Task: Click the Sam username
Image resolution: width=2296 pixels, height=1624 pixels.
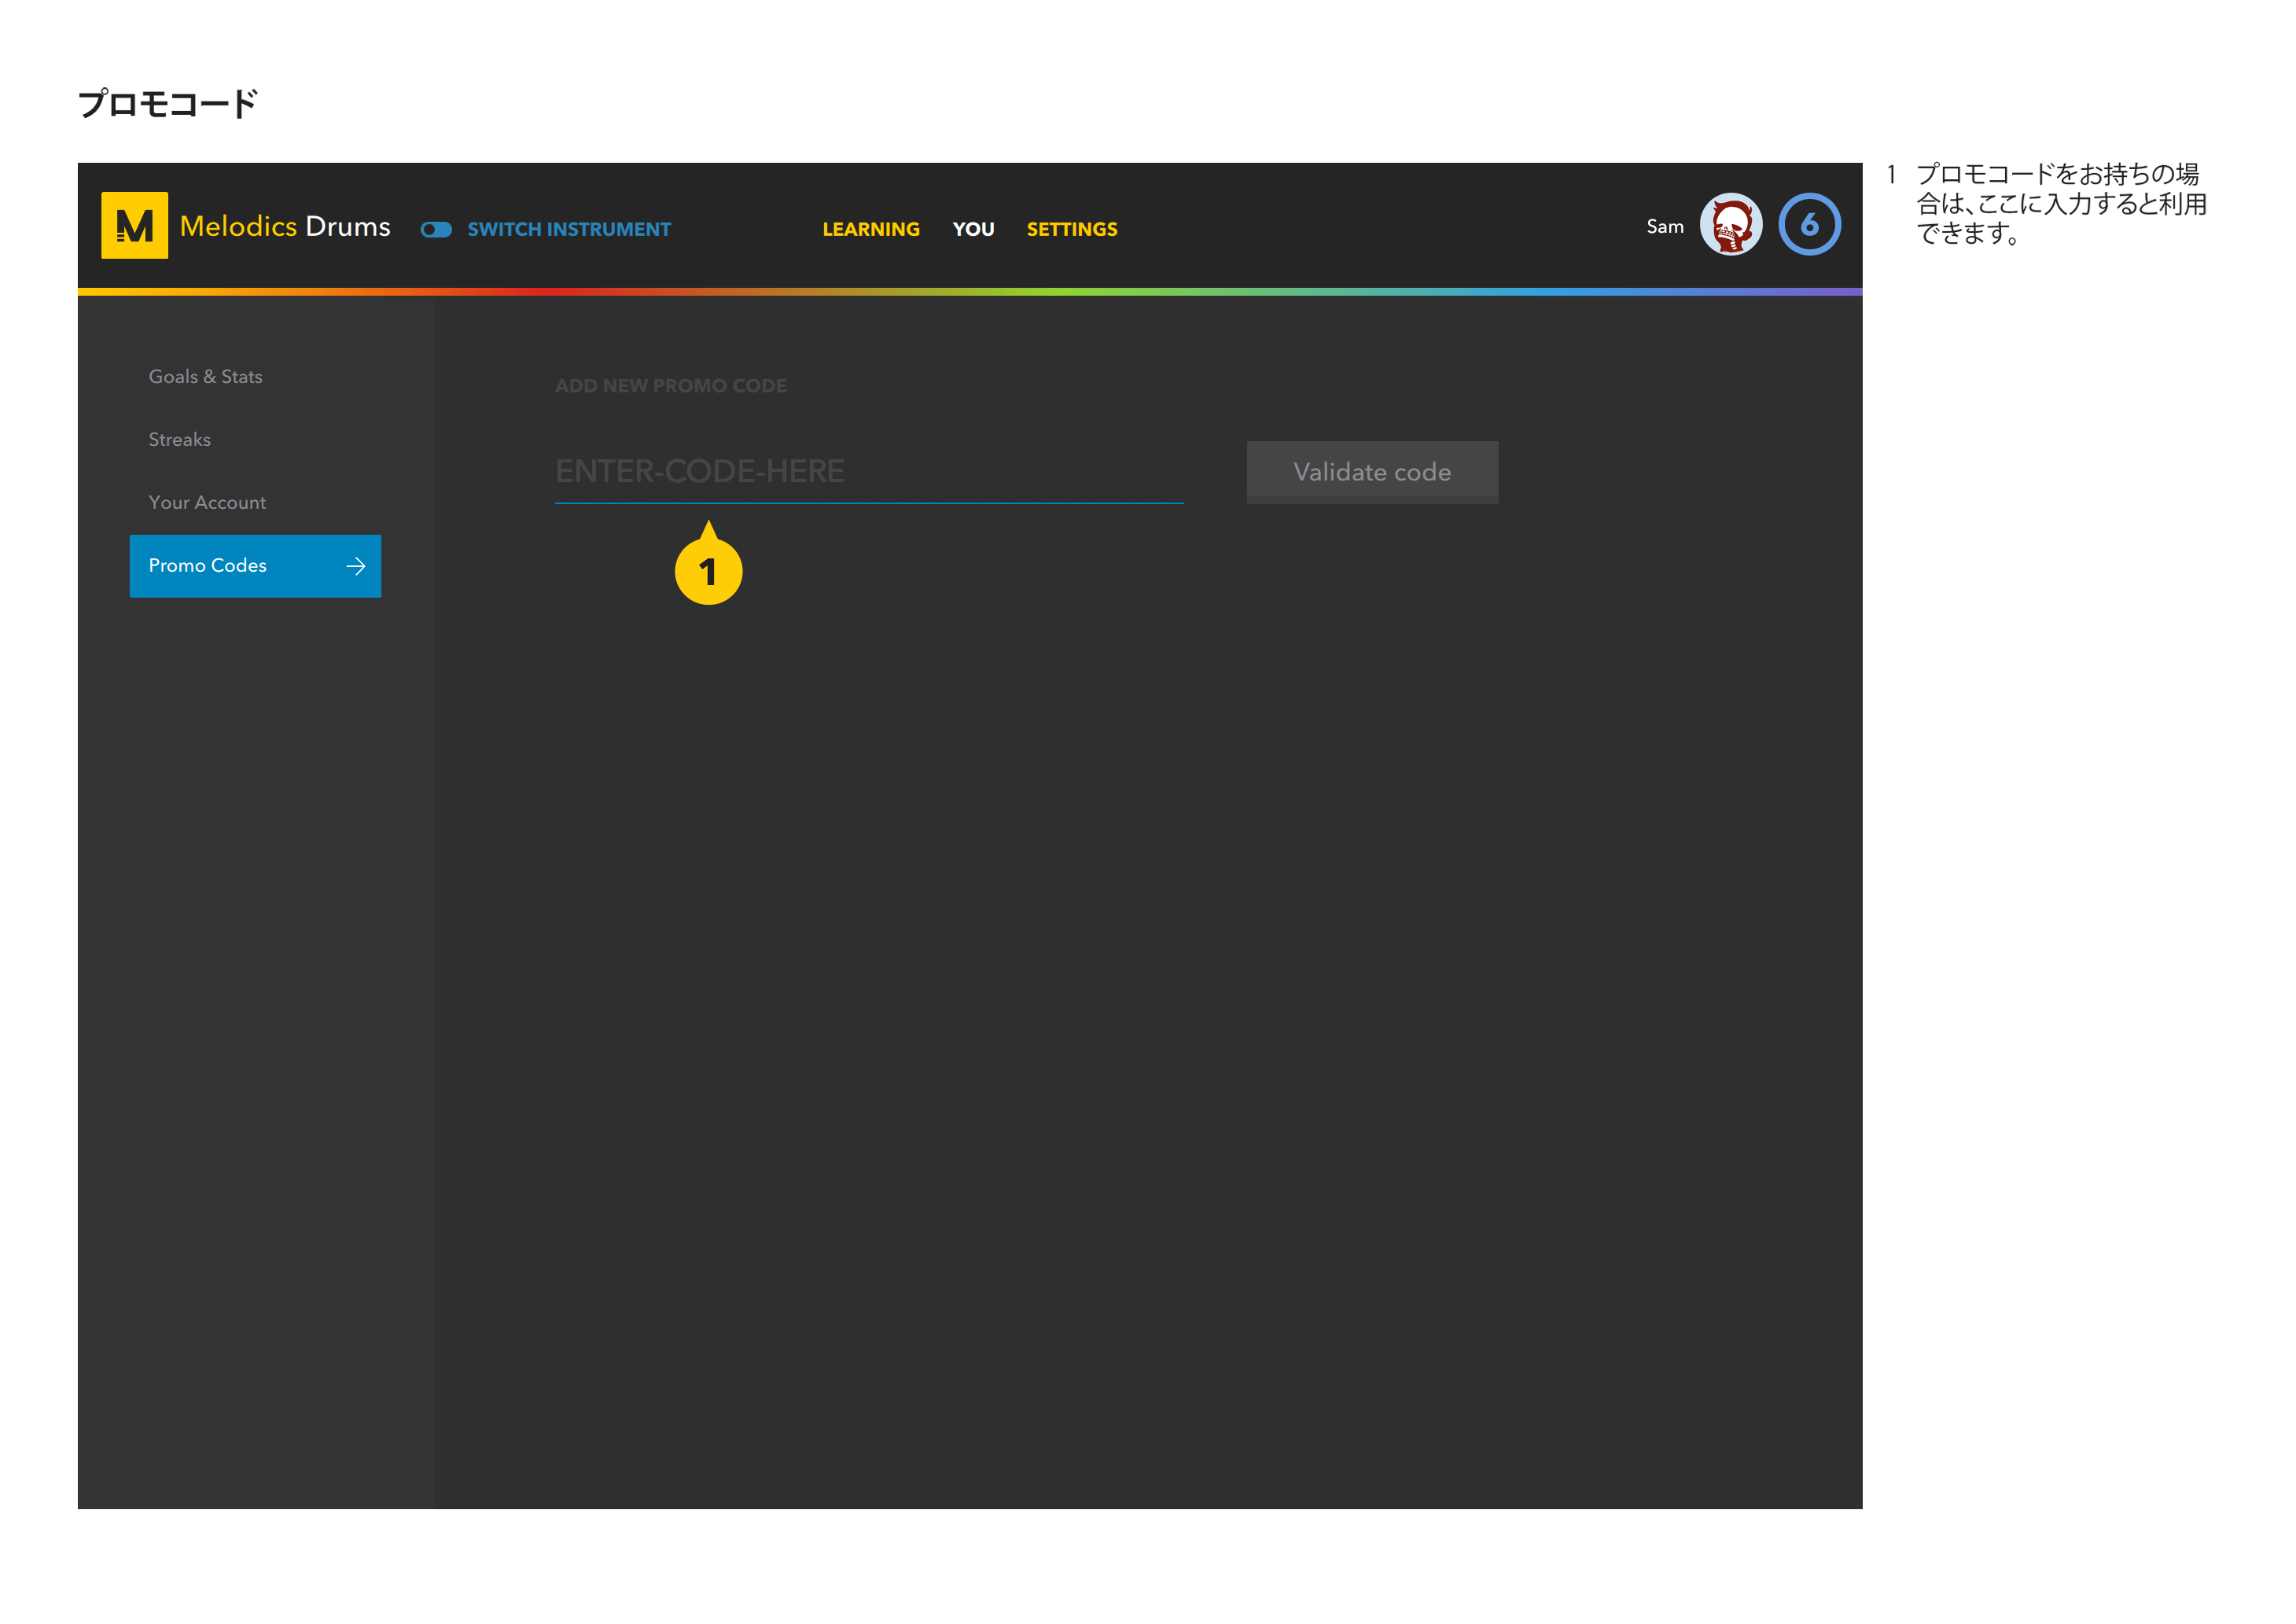Action: point(1665,227)
